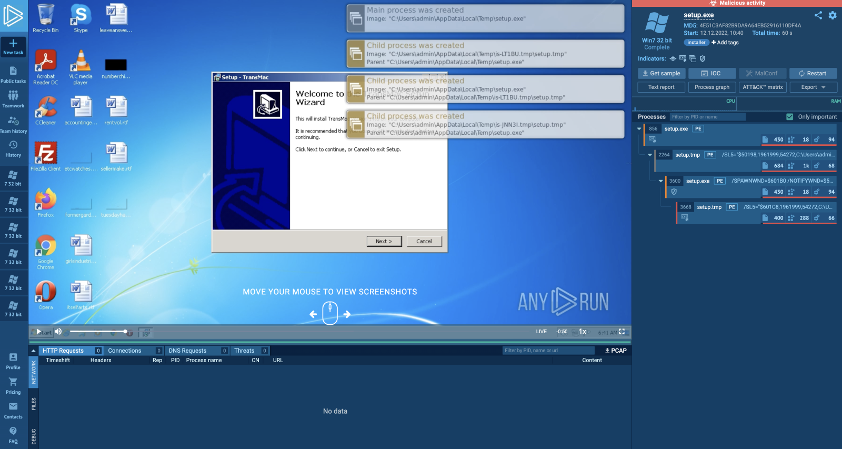The height and width of the screenshot is (449, 842).
Task: Enter fullscreen video view
Action: 622,332
